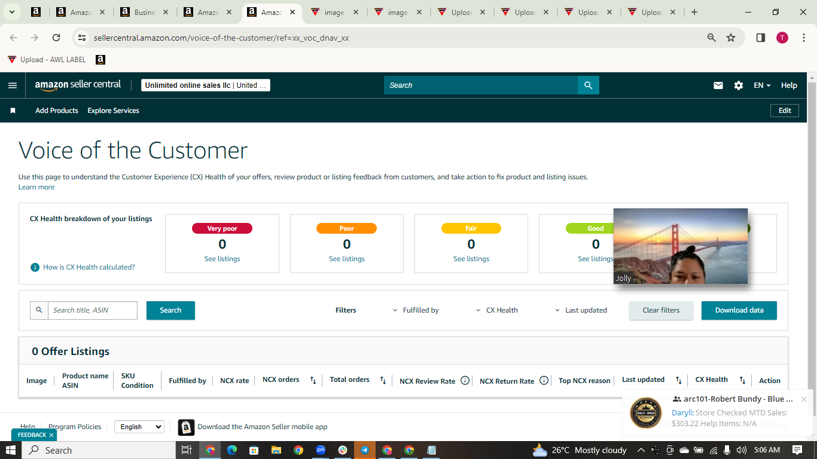Open the Upload - AWL LABEL bookmark
The image size is (817, 459).
coord(47,60)
